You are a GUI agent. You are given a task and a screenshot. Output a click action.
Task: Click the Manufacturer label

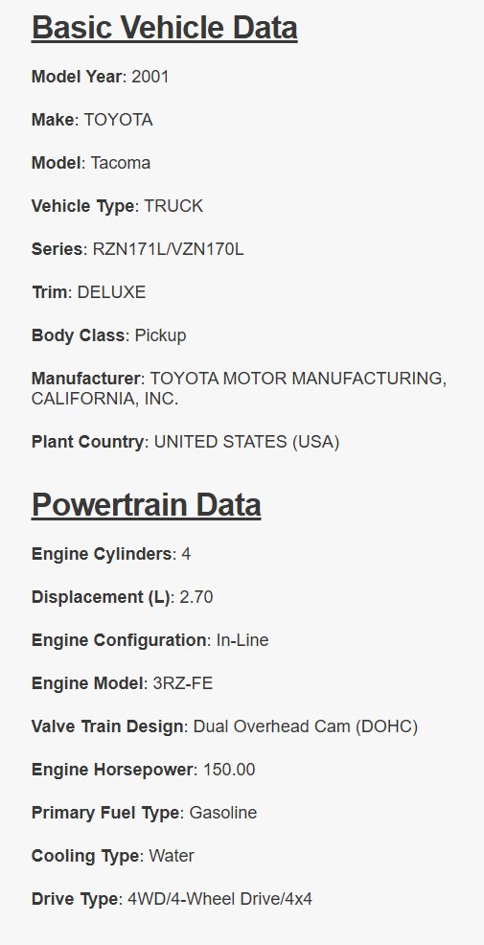click(x=85, y=379)
